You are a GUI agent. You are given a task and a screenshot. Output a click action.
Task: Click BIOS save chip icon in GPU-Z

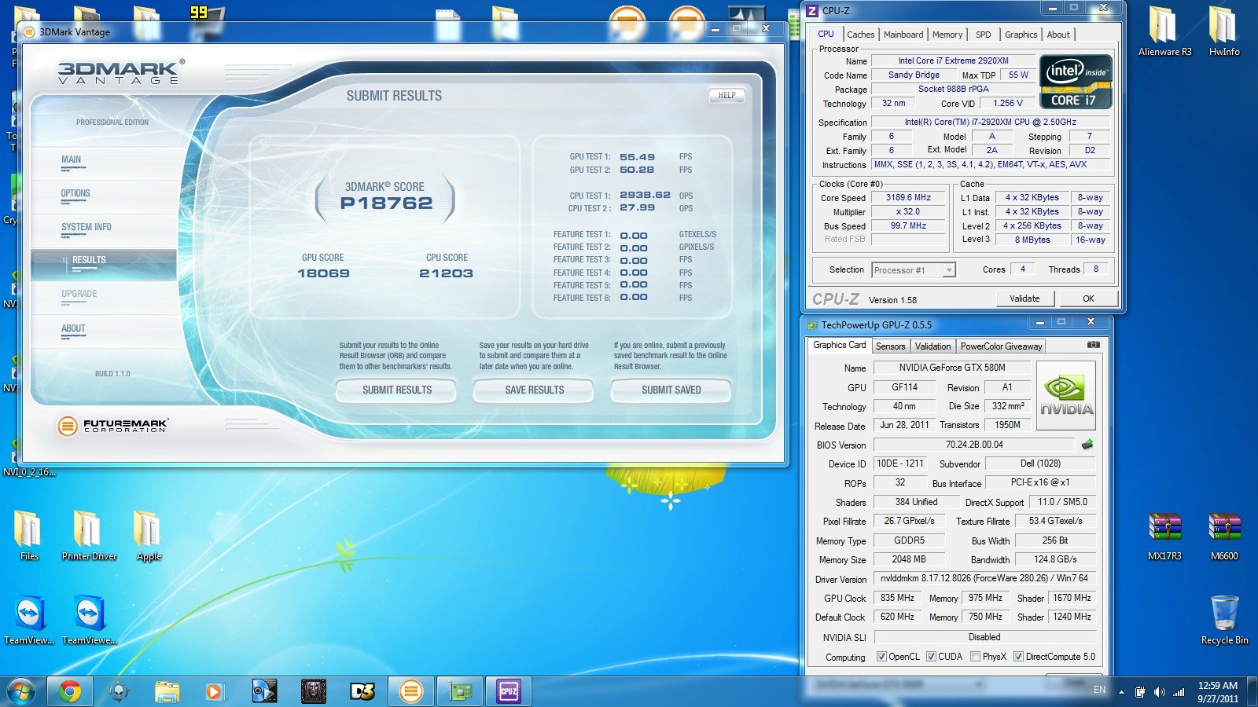click(1087, 445)
